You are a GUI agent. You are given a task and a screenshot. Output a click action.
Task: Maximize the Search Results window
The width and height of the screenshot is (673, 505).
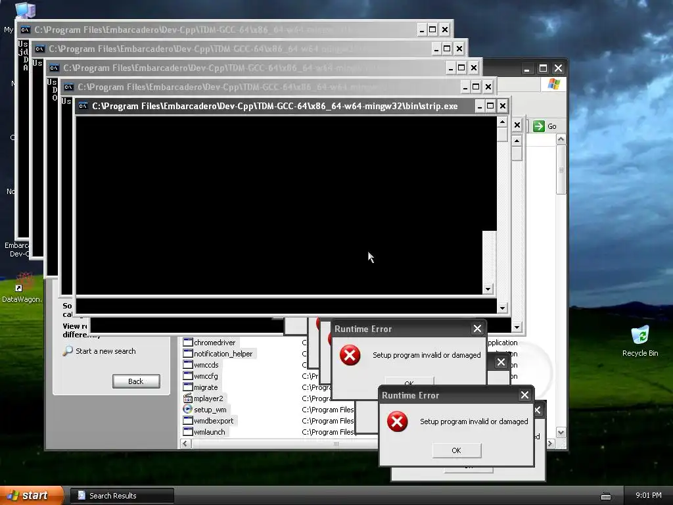click(543, 68)
